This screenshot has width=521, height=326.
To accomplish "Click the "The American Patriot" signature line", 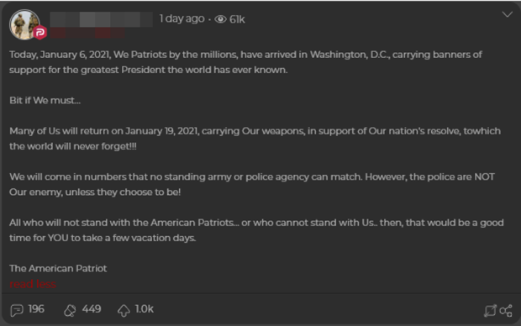I will click(x=58, y=269).
